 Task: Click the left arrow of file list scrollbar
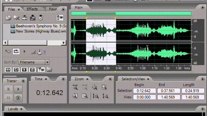coord(5,43)
